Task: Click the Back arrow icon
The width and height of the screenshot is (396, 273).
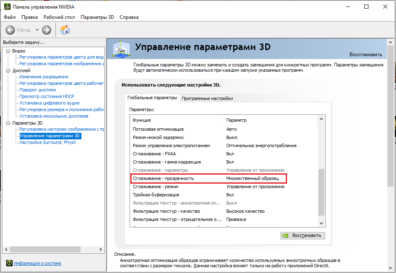Action: pos(10,30)
